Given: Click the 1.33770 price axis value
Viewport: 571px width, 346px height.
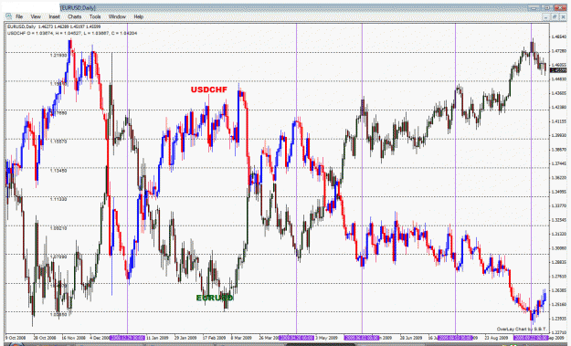Looking at the screenshot, I should tap(559, 206).
